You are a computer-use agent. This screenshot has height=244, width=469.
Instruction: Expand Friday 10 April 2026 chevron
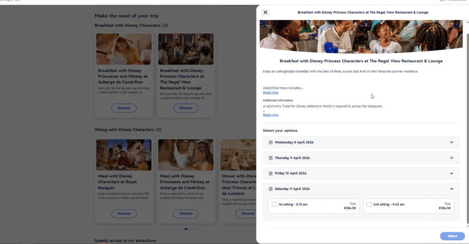coord(451,173)
